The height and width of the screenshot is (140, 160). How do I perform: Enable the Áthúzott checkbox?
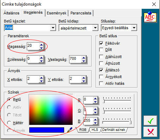pos(101,63)
